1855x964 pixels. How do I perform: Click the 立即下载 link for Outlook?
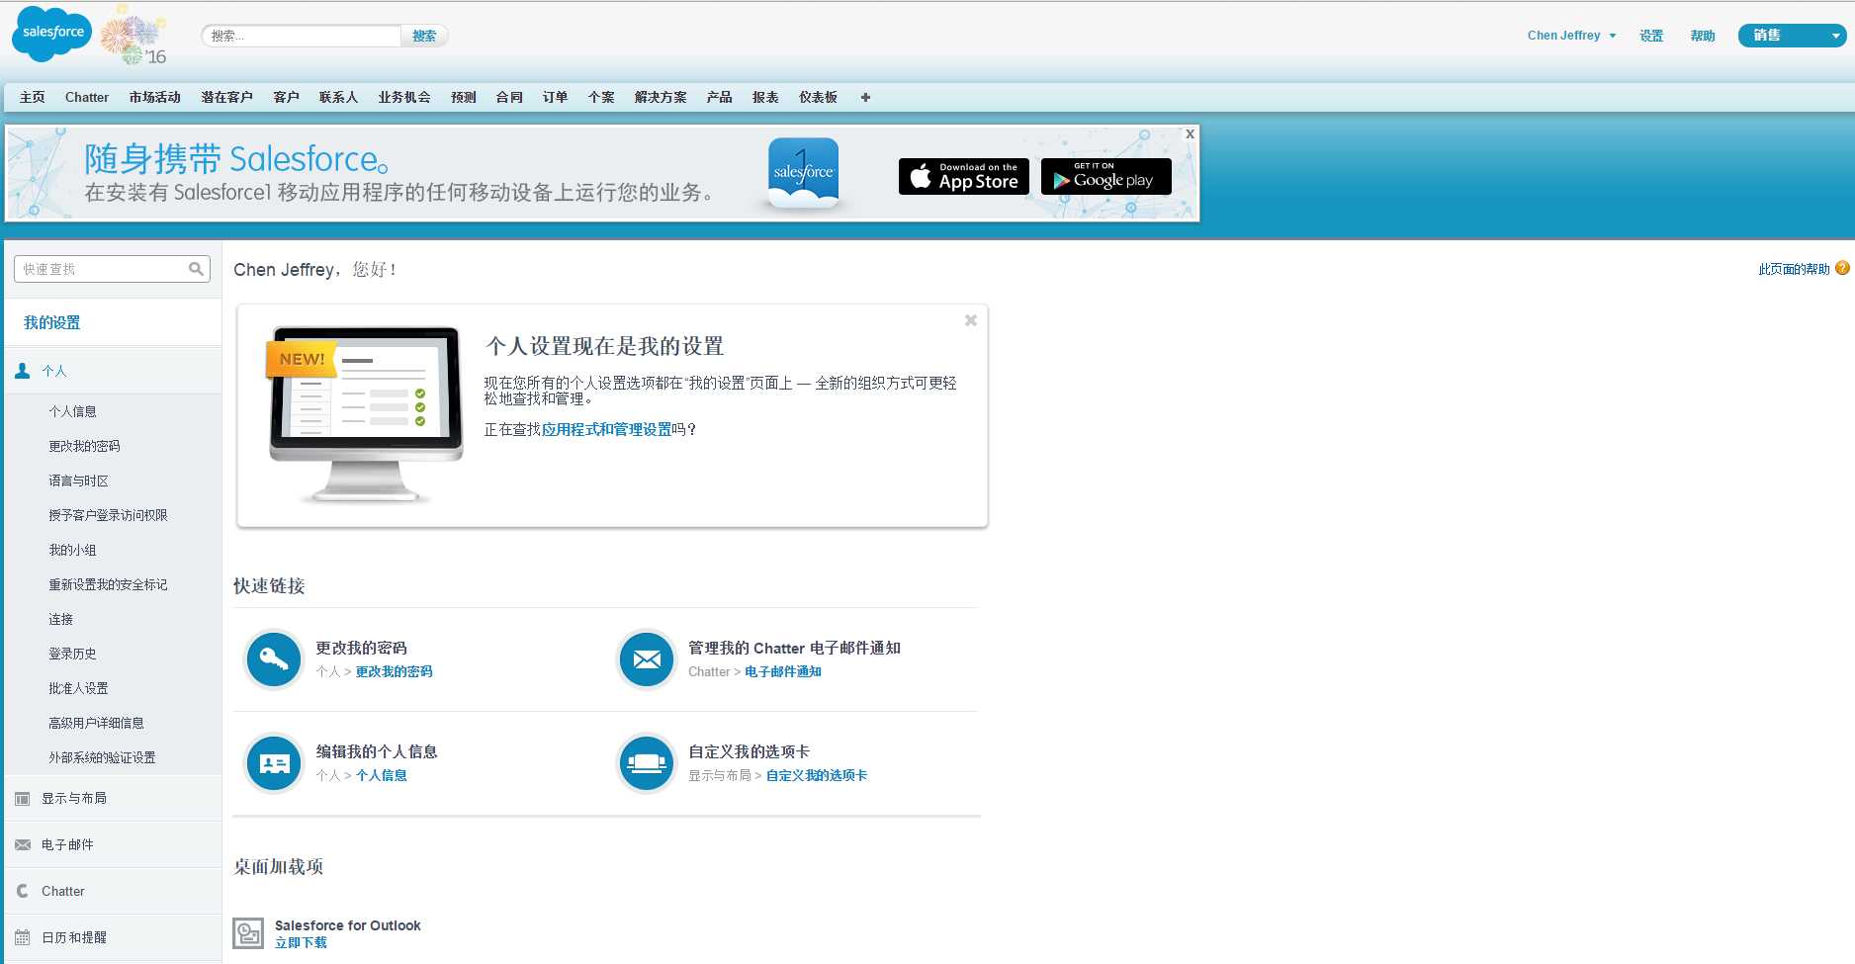click(x=301, y=943)
